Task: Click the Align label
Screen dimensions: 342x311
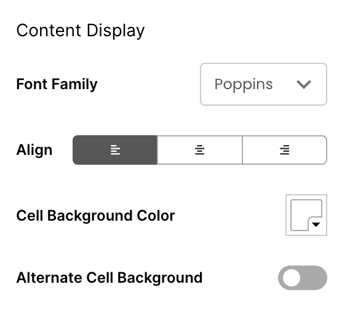Action: pyautogui.click(x=34, y=150)
